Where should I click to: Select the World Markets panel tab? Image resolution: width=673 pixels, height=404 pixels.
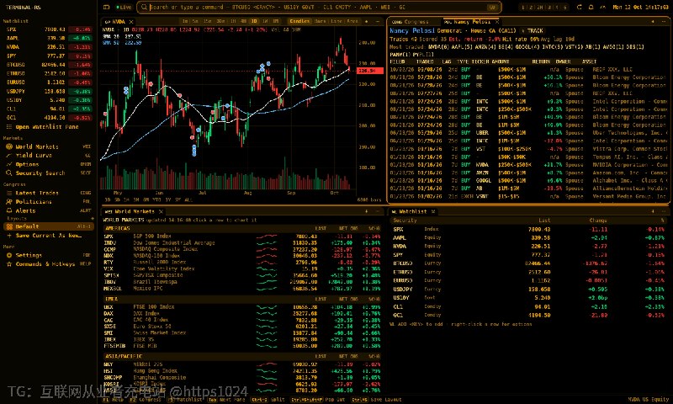pos(130,211)
